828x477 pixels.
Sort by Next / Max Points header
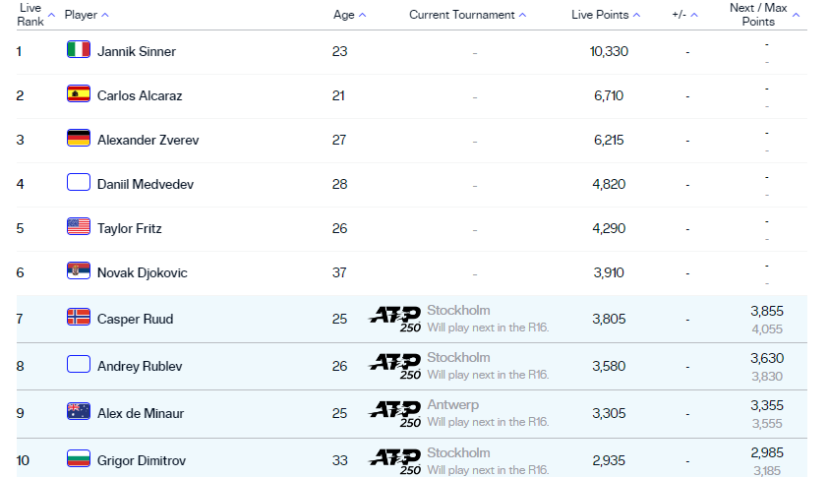[x=764, y=14]
